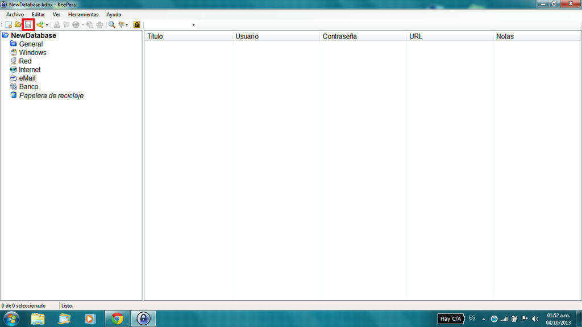Open the Editar menu
582x327 pixels.
pyautogui.click(x=38, y=14)
